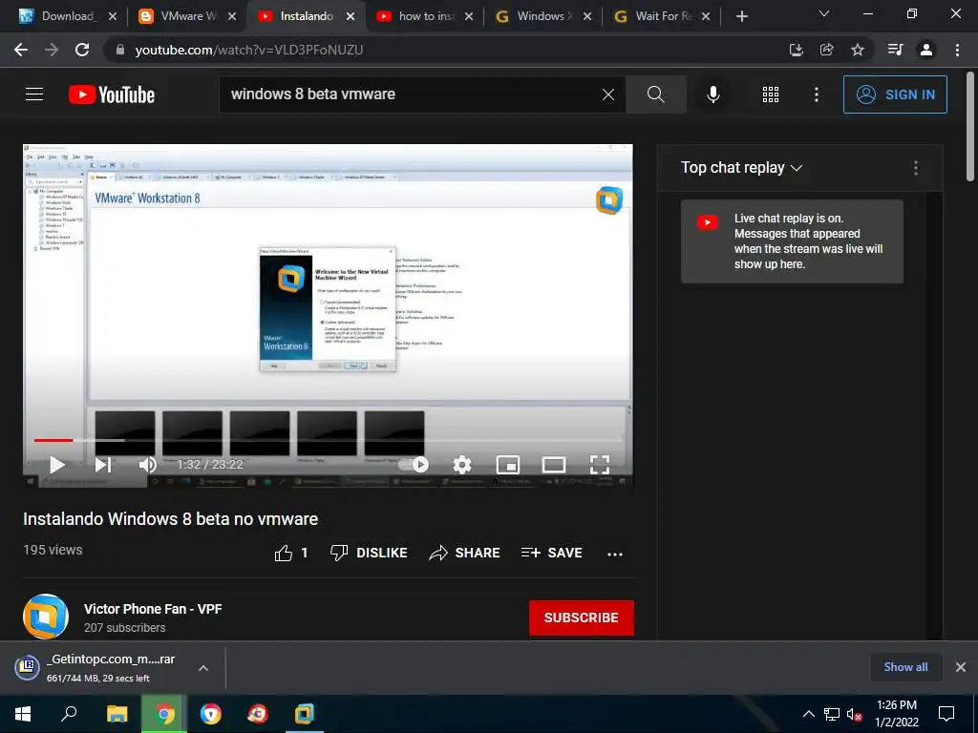Open the Victor Phone Fan - VPF channel name
978x733 pixels.
click(x=153, y=609)
